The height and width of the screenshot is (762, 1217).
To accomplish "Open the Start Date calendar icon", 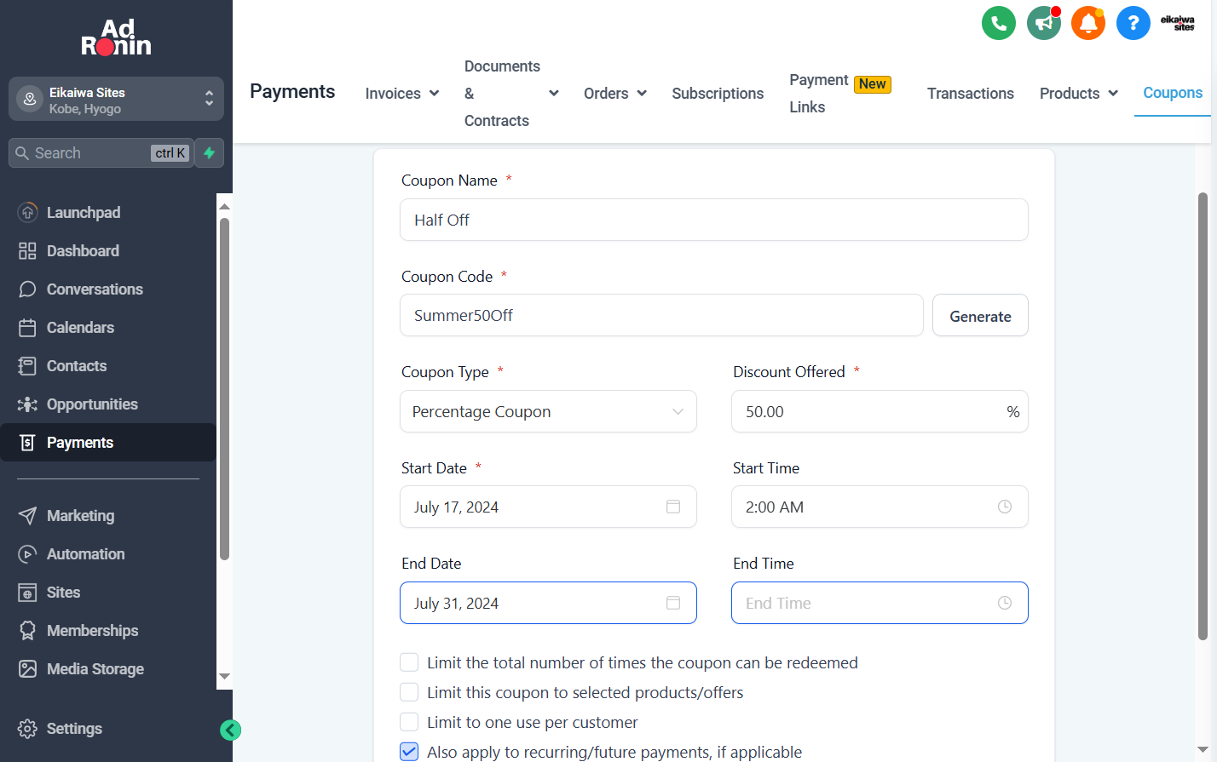I will [x=673, y=507].
